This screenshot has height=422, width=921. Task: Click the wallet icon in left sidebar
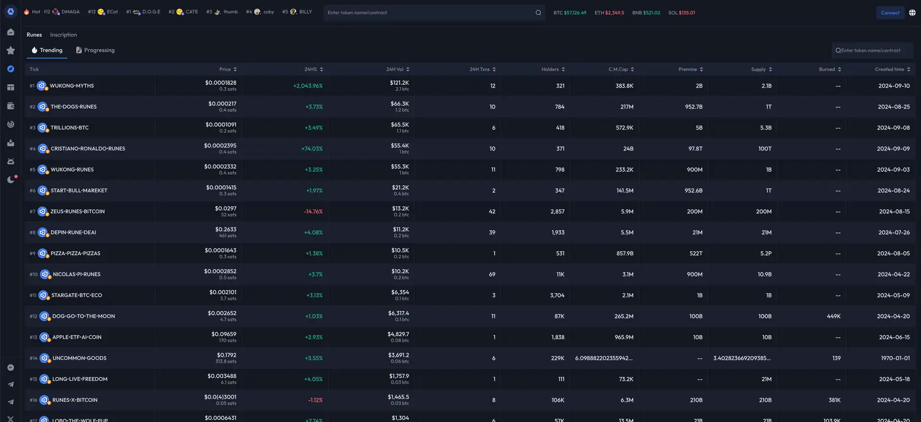click(11, 106)
